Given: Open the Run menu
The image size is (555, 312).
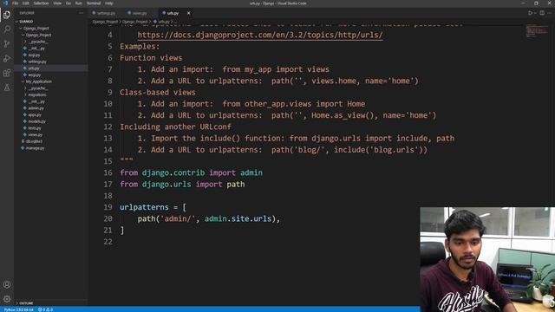Looking at the screenshot, I should pos(79,3).
